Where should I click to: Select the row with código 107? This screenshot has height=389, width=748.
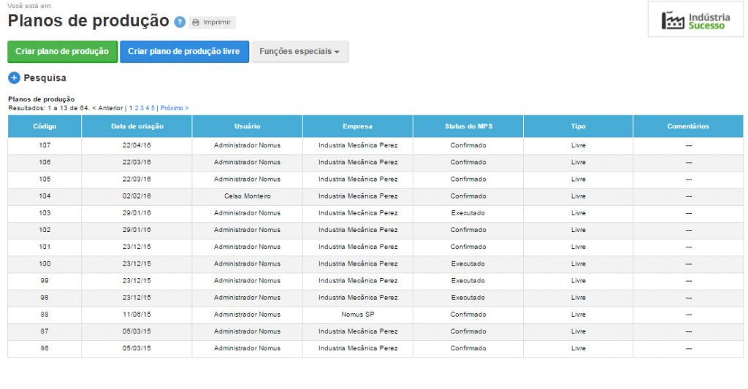[45, 145]
